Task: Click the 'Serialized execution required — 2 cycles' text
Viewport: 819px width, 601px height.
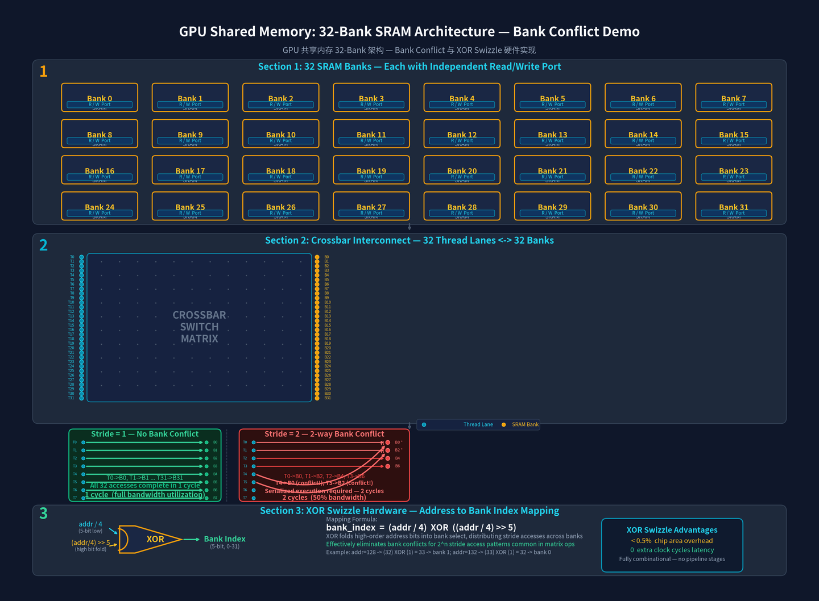Action: click(x=324, y=491)
